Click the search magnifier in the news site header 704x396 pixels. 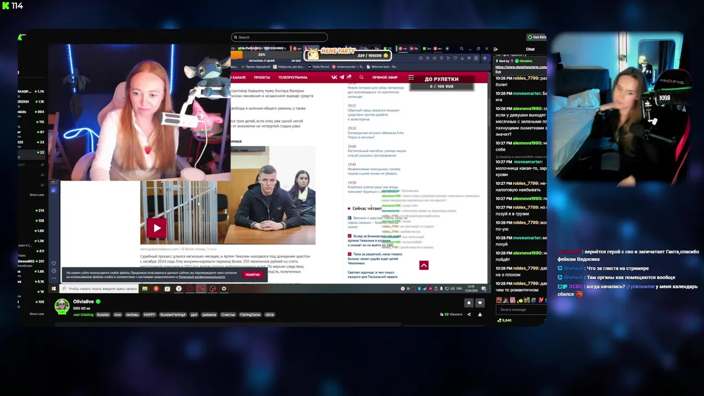point(361,78)
